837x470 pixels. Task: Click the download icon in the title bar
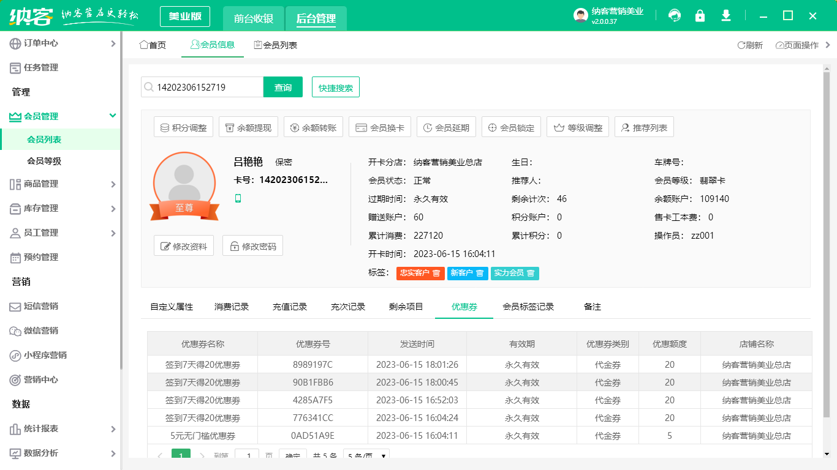coord(725,15)
